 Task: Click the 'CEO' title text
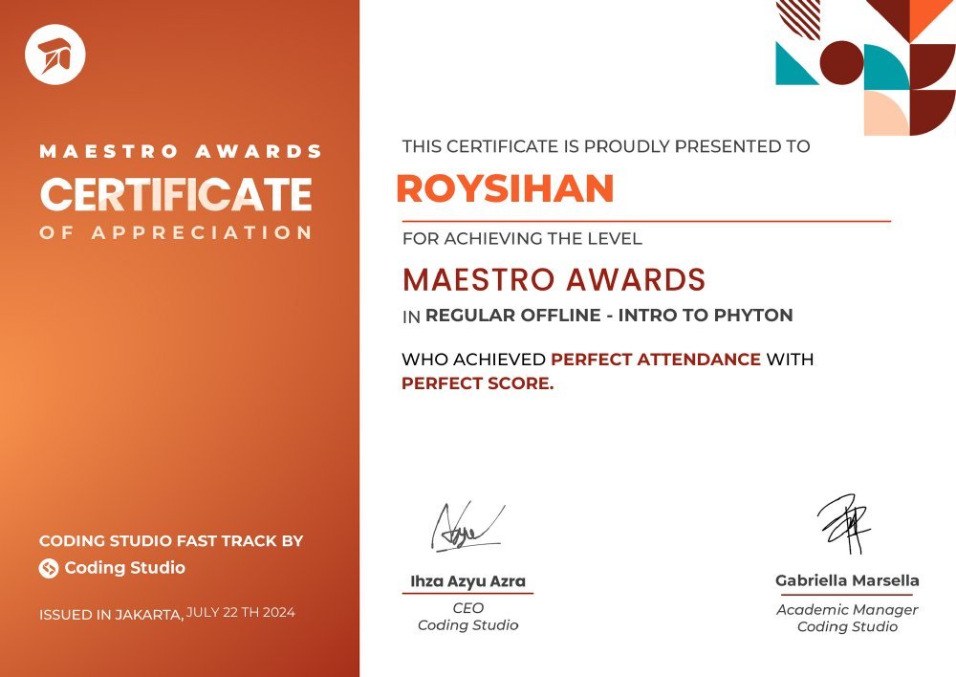point(467,608)
